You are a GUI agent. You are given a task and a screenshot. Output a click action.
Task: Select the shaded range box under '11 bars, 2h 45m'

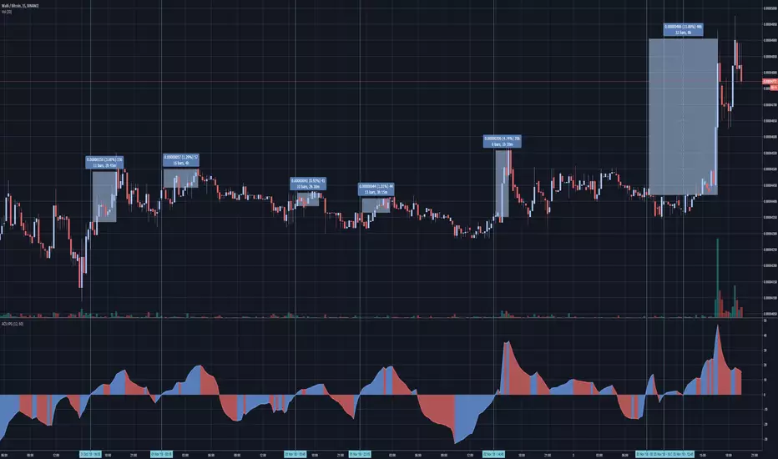coord(104,196)
